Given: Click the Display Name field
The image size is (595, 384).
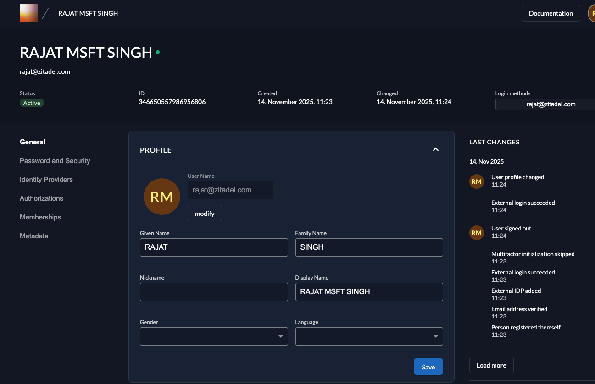Looking at the screenshot, I should (x=369, y=292).
